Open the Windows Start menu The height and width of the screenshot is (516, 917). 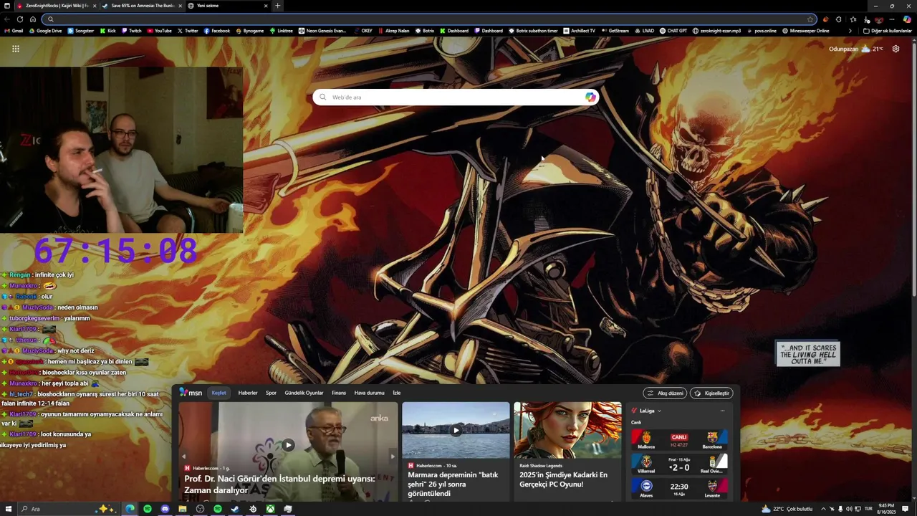[7, 509]
